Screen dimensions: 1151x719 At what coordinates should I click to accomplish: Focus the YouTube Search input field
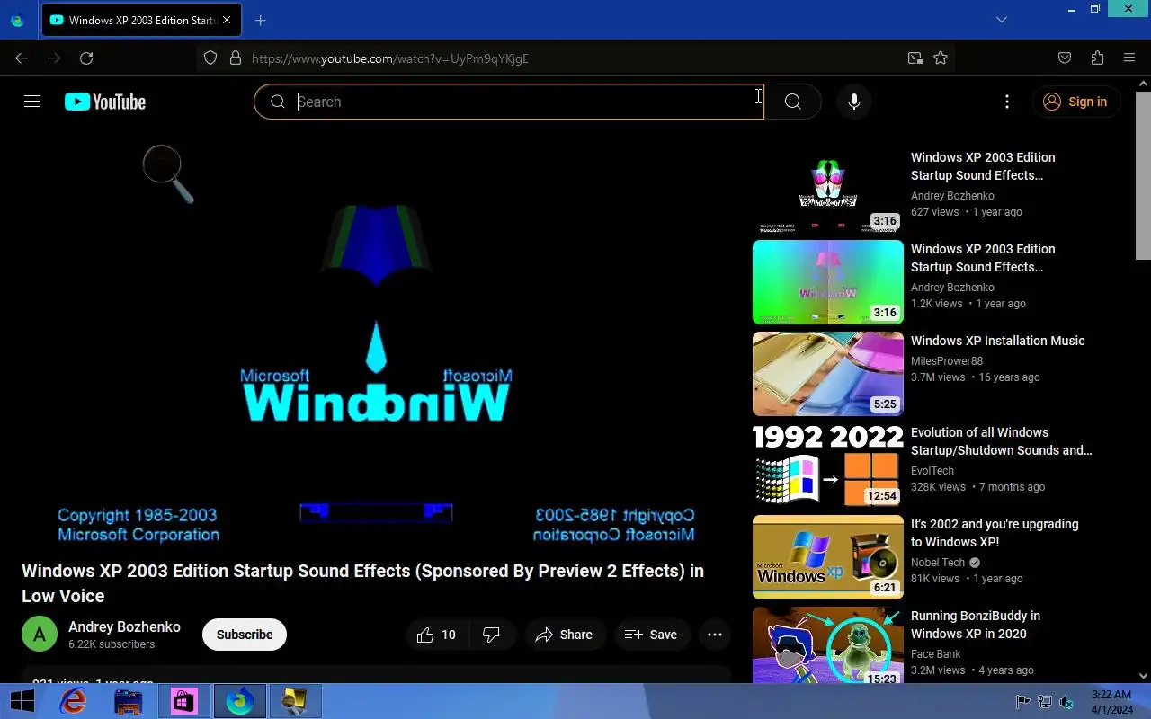(509, 102)
